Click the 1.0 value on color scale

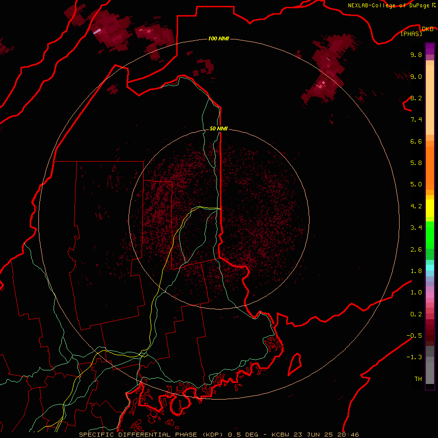(x=416, y=292)
